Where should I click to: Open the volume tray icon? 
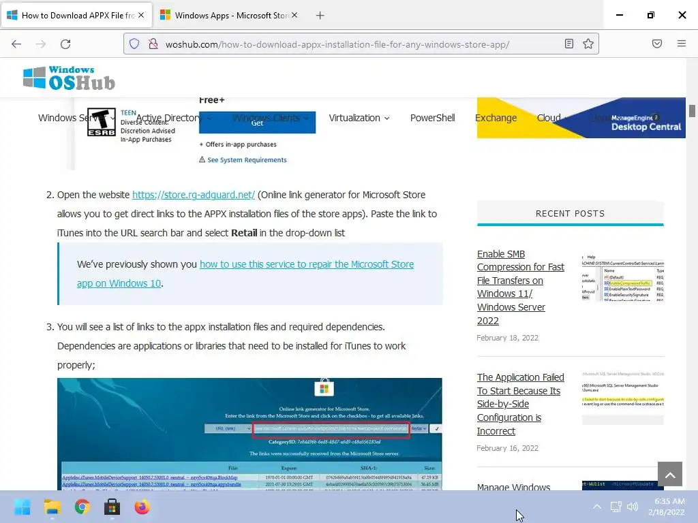632,507
